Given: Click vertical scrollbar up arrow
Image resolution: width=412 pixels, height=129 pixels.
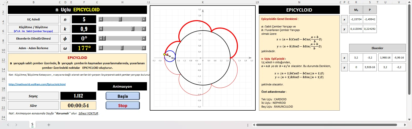Looking at the screenshot, I should pyautogui.click(x=409, y=2).
